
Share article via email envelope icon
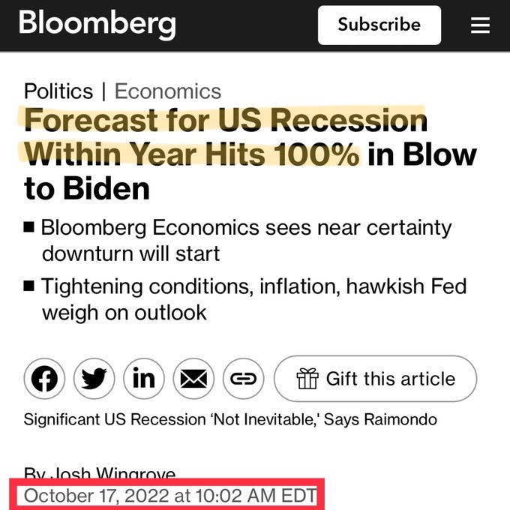point(193,379)
